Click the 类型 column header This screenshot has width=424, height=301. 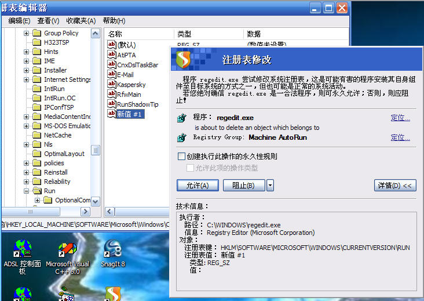(209, 34)
